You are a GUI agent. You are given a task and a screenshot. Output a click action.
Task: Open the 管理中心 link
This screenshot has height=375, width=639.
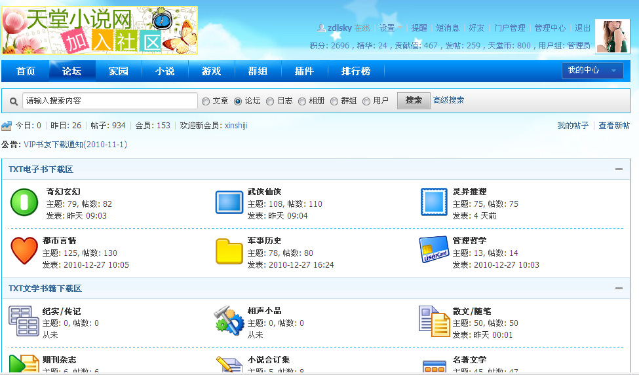point(550,27)
